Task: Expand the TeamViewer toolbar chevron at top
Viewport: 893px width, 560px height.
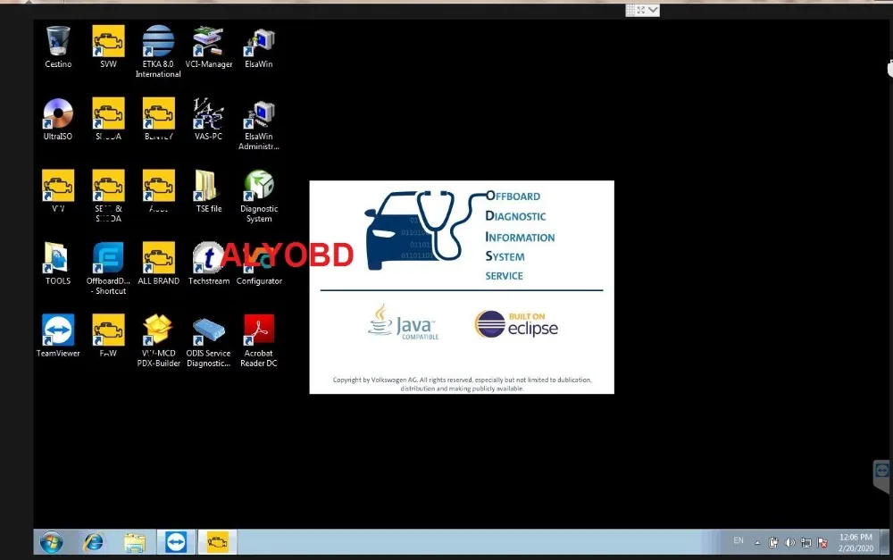Action: [x=654, y=10]
